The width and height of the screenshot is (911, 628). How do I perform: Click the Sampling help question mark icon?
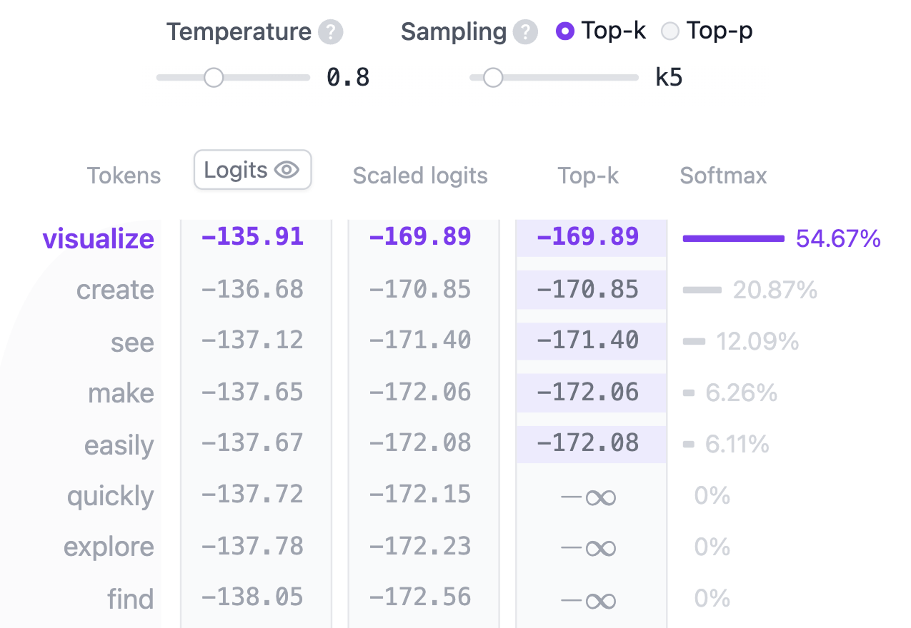[x=525, y=32]
